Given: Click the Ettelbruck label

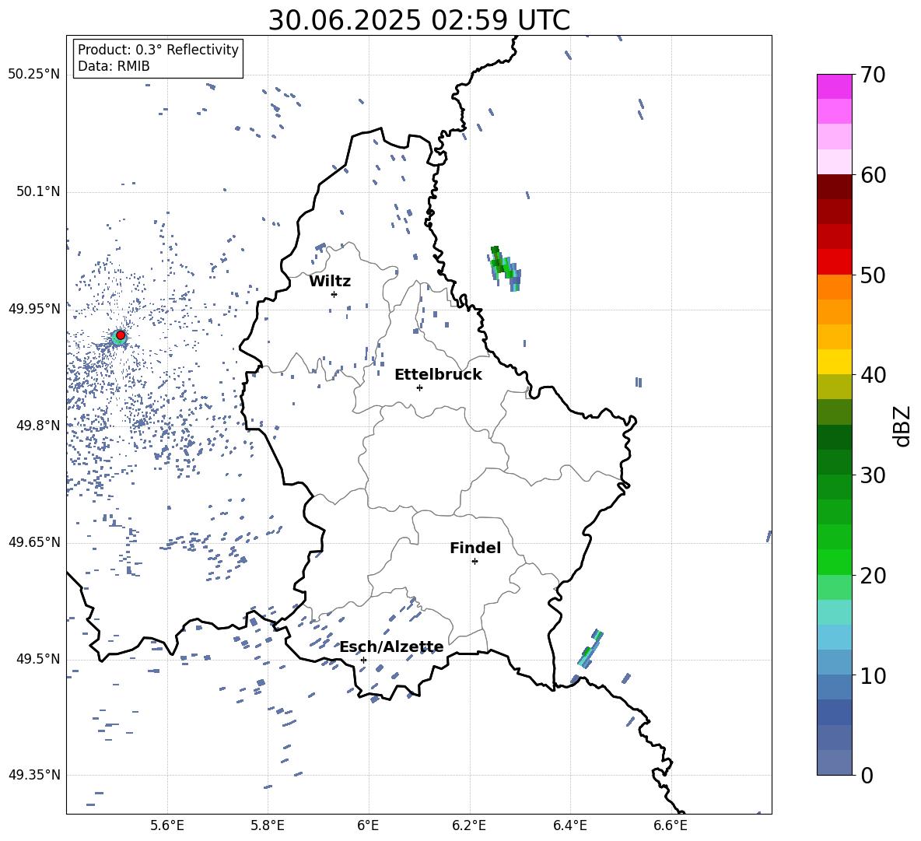Looking at the screenshot, I should [x=438, y=375].
